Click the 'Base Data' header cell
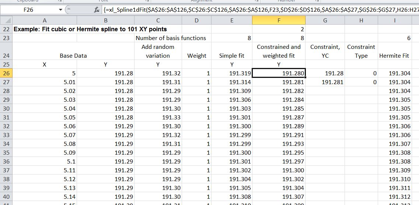Viewport: 419px width, 205px height. [x=73, y=55]
